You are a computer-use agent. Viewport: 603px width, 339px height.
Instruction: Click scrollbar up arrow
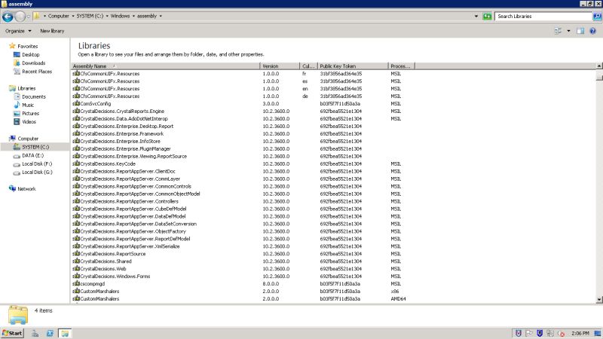599,66
